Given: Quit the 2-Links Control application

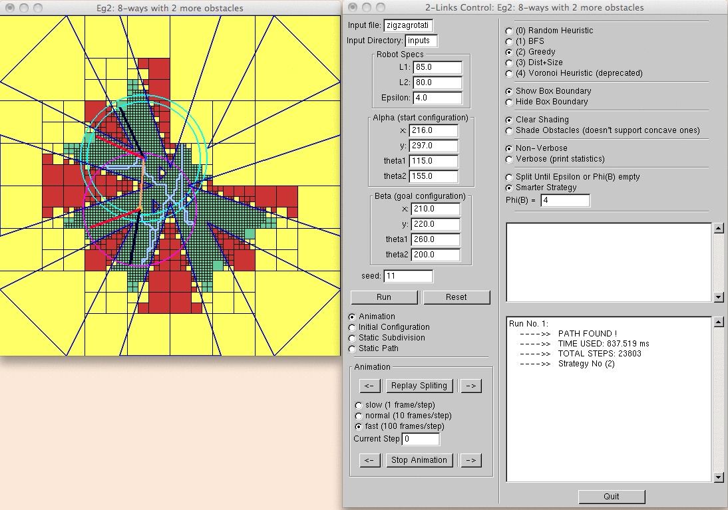Looking at the screenshot, I should (612, 497).
